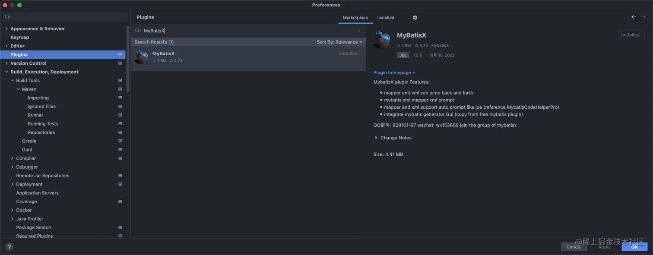Click project-level icon beside Gradle
This screenshot has height=255, width=653.
point(120,141)
